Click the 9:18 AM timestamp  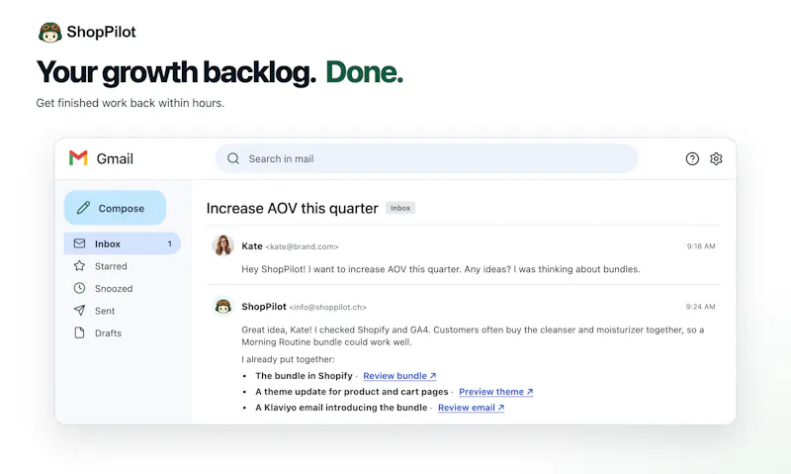(x=701, y=246)
